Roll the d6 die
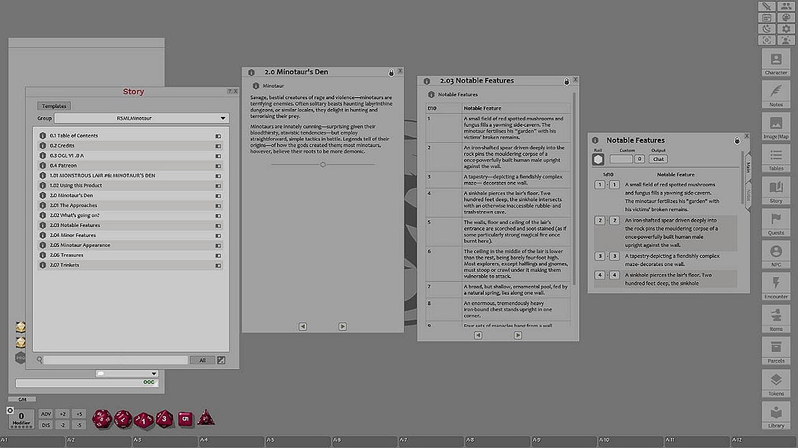Image resolution: width=798 pixels, height=448 pixels. [185, 419]
